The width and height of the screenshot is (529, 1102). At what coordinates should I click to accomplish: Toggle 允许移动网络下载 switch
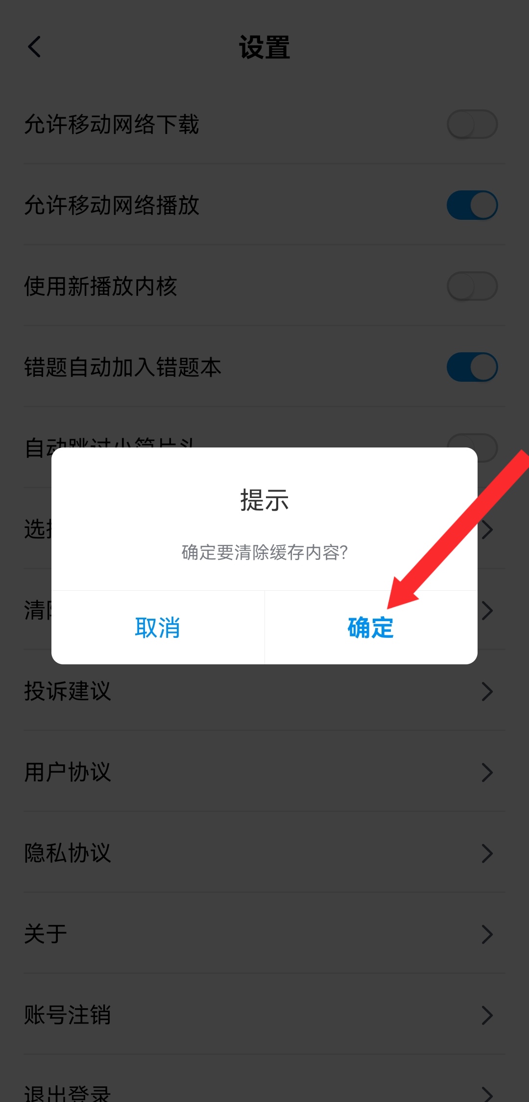point(472,124)
